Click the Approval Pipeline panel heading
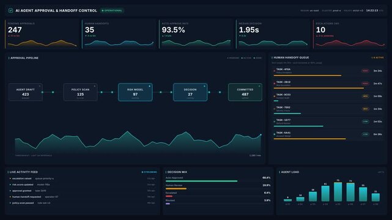Screen dimensions: 392x220 point(24,58)
